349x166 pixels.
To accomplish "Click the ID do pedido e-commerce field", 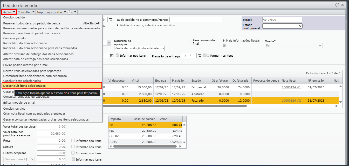I will 196,20.
